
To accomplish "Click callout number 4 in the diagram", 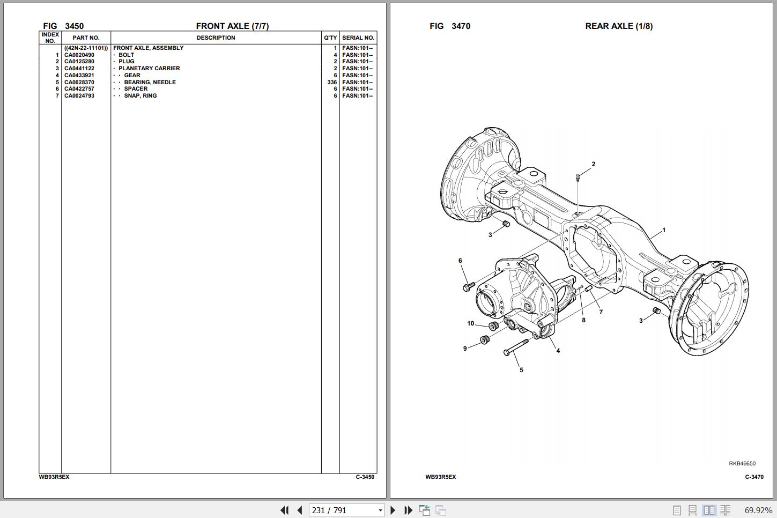I will point(558,351).
